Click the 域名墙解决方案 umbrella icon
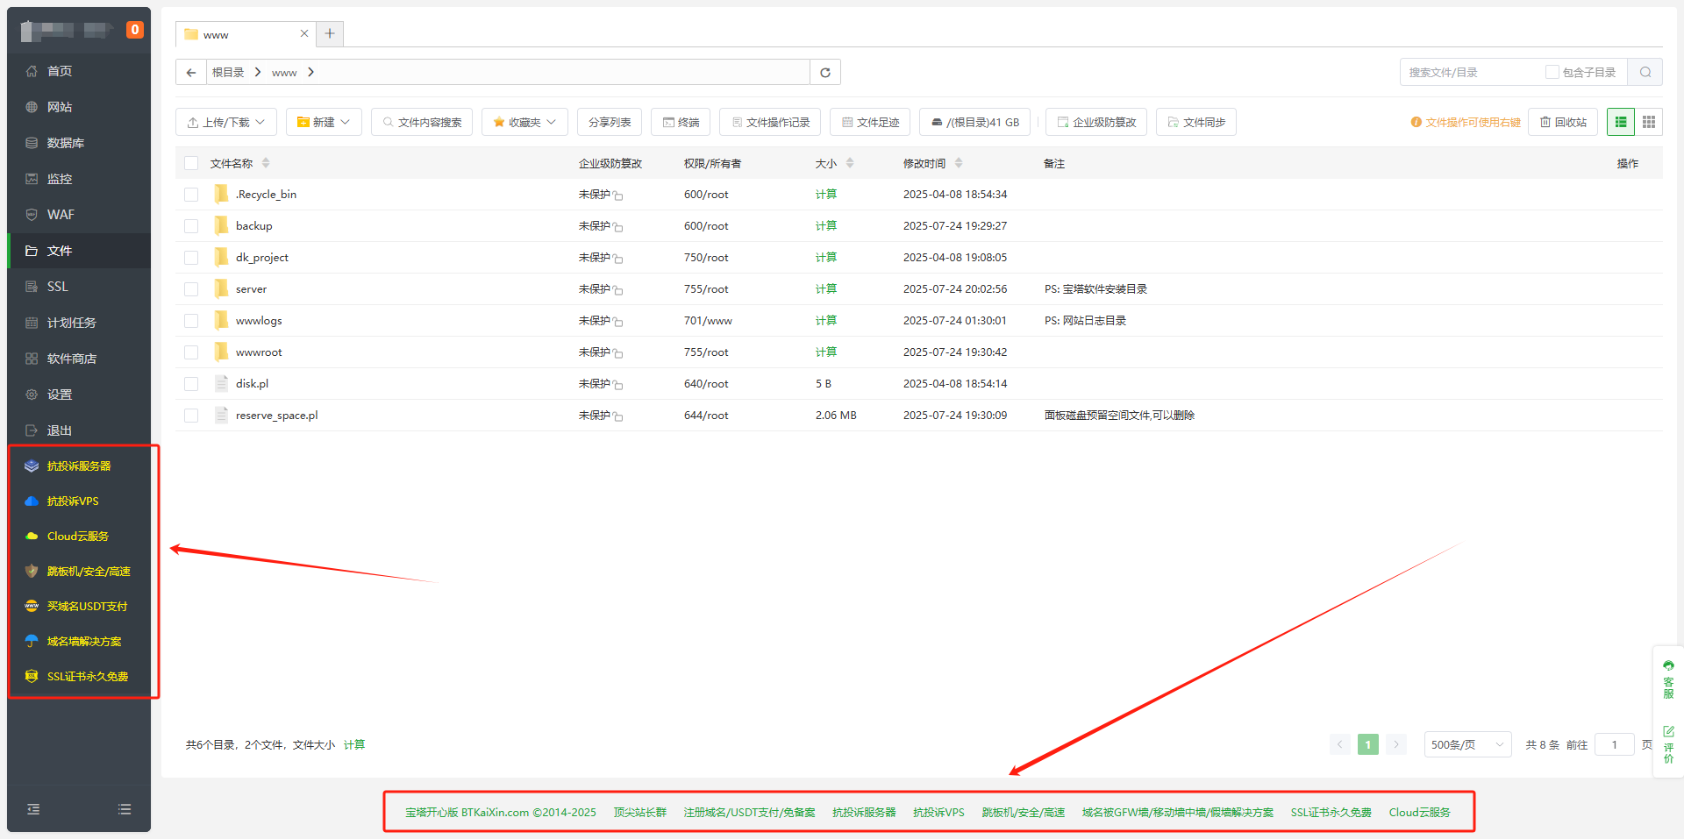Screen dimensions: 1684x839 (32, 641)
